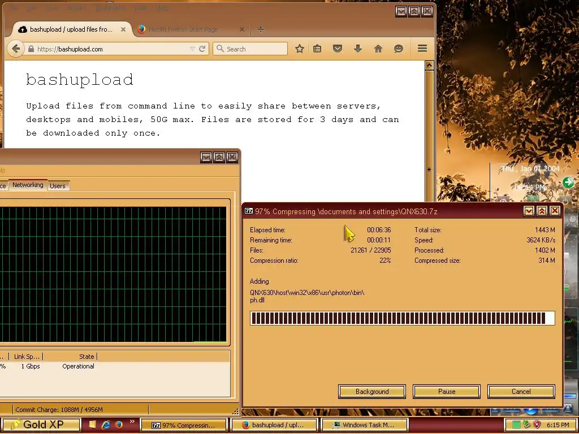Viewport: 579px width, 434px height.
Task: Click Commit Charge status bar entry
Action: [59, 409]
